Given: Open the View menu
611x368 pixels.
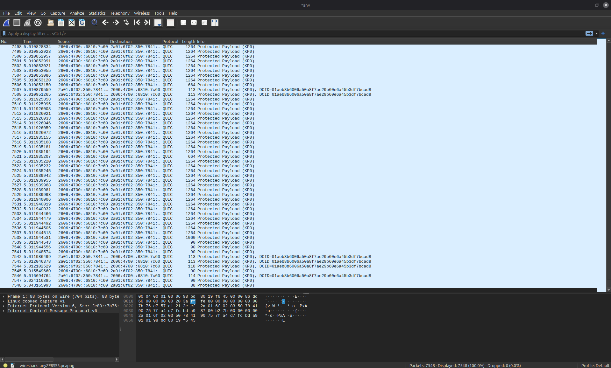Looking at the screenshot, I should (x=31, y=13).
